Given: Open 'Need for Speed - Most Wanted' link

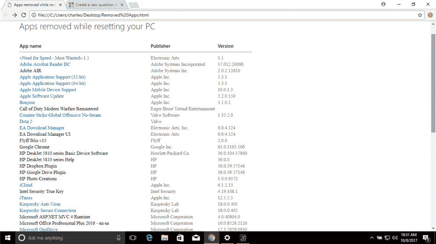Looking at the screenshot, I should 54,58.
